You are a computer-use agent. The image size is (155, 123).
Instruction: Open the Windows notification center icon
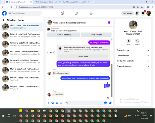point(151,116)
